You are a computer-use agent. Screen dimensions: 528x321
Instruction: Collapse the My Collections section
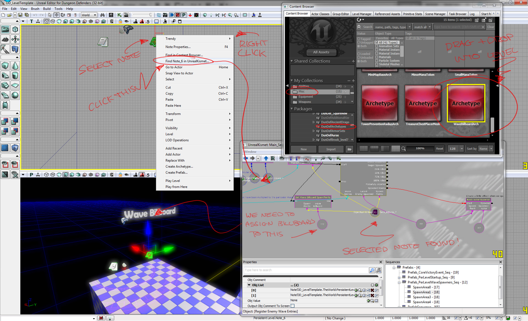pyautogui.click(x=292, y=81)
